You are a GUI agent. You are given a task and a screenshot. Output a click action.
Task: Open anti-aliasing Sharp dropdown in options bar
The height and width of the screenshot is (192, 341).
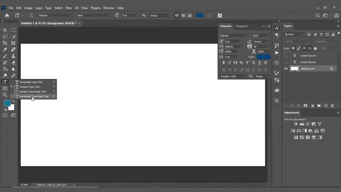point(160,15)
